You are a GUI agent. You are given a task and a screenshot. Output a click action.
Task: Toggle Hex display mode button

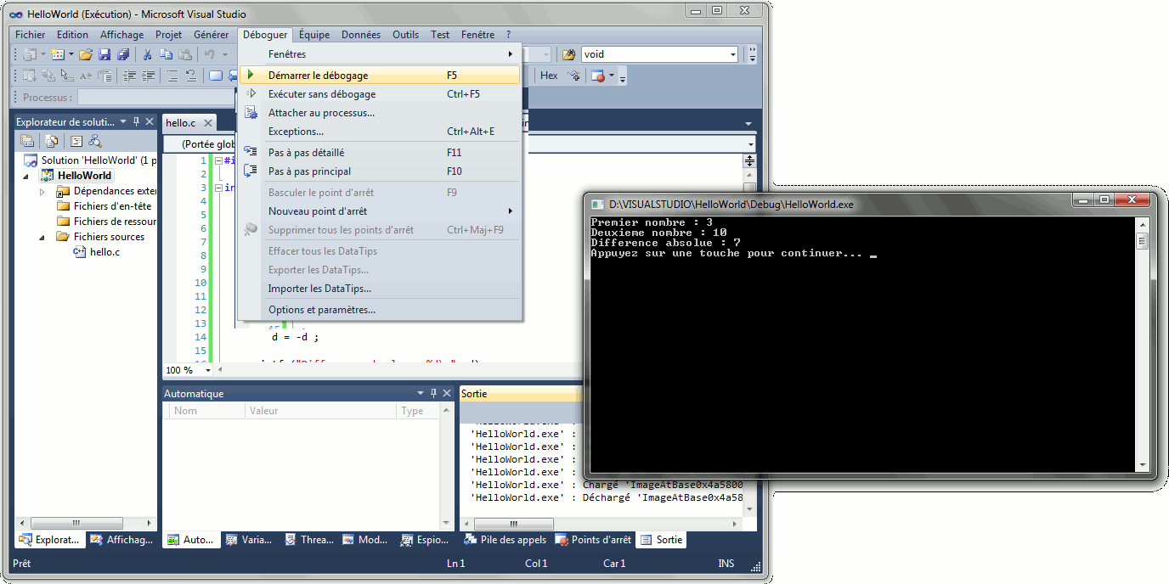click(549, 76)
